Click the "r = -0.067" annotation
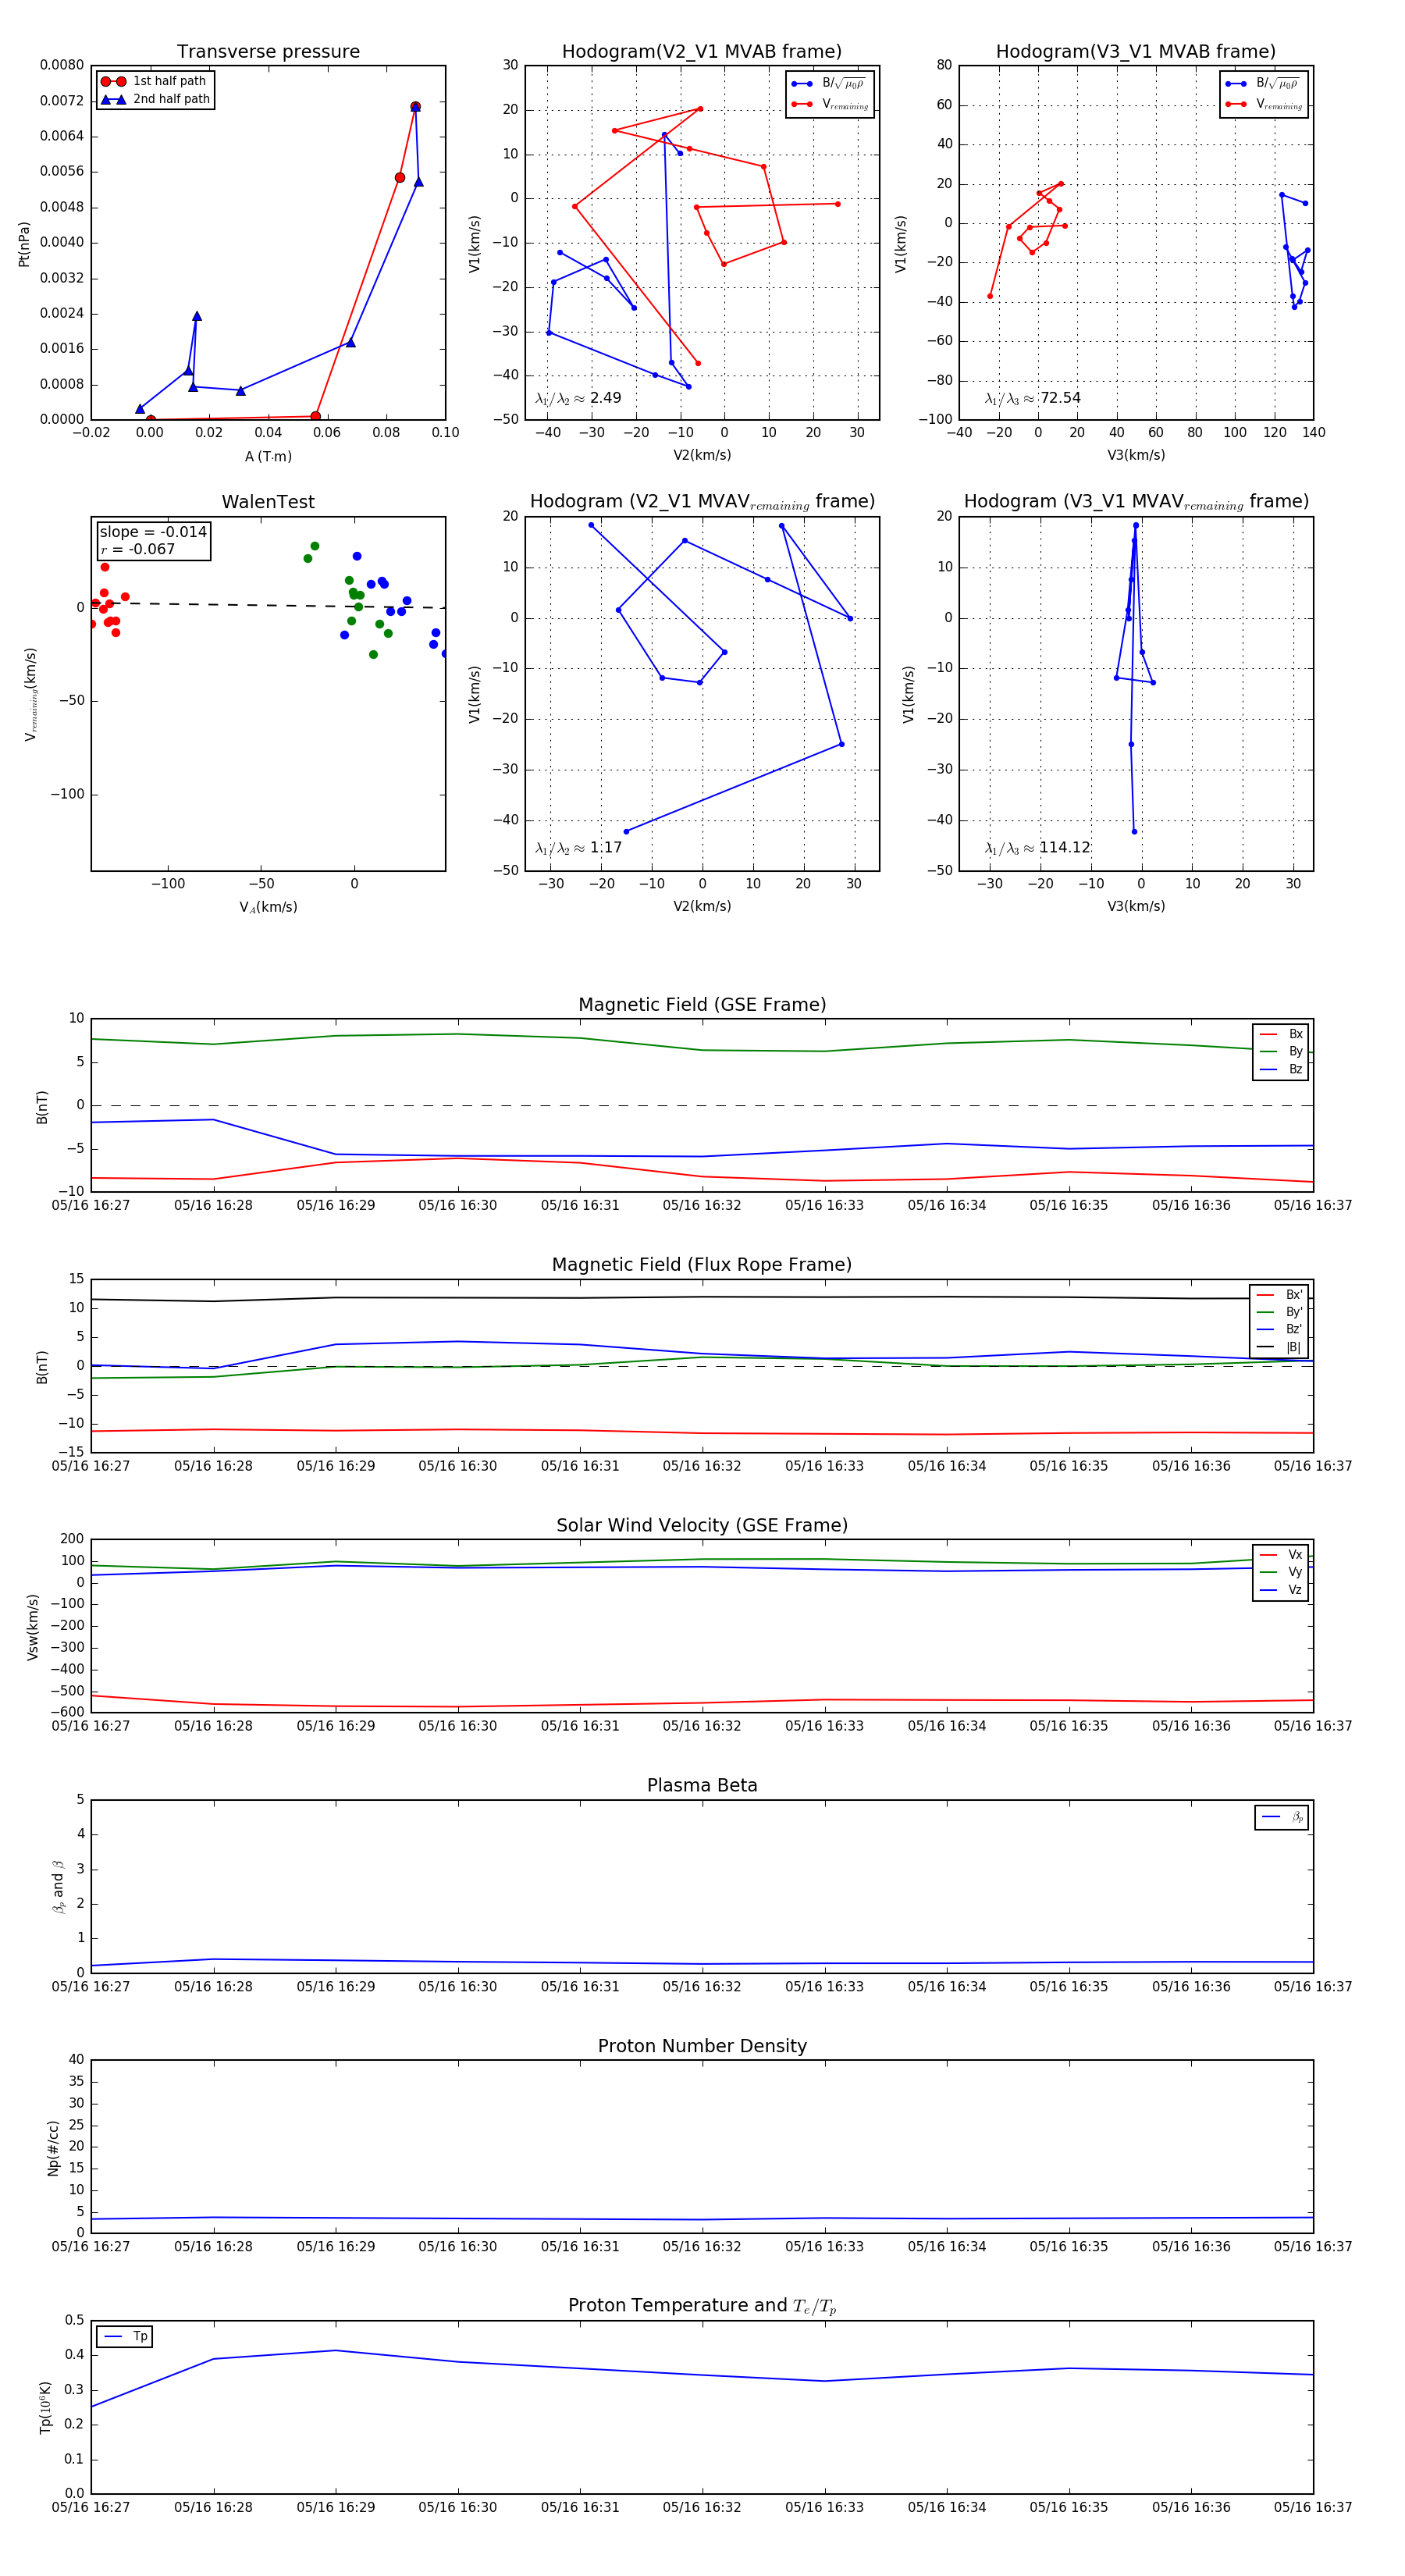The width and height of the screenshot is (1405, 2576). [138, 549]
